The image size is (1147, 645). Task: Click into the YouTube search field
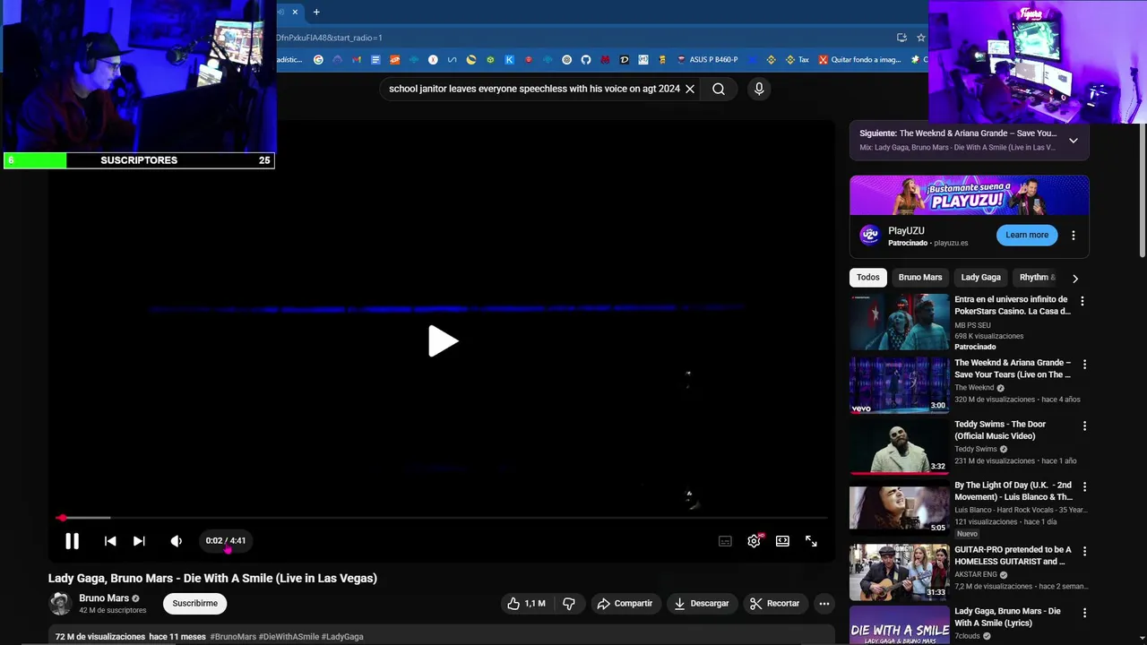point(534,89)
